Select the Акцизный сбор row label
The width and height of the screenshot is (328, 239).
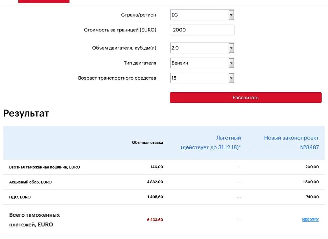(31, 182)
